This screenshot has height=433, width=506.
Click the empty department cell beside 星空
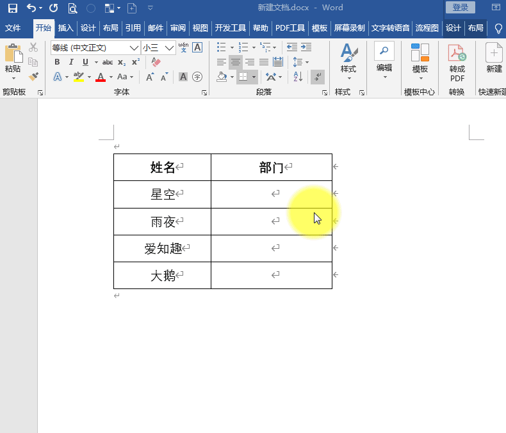pyautogui.click(x=272, y=194)
